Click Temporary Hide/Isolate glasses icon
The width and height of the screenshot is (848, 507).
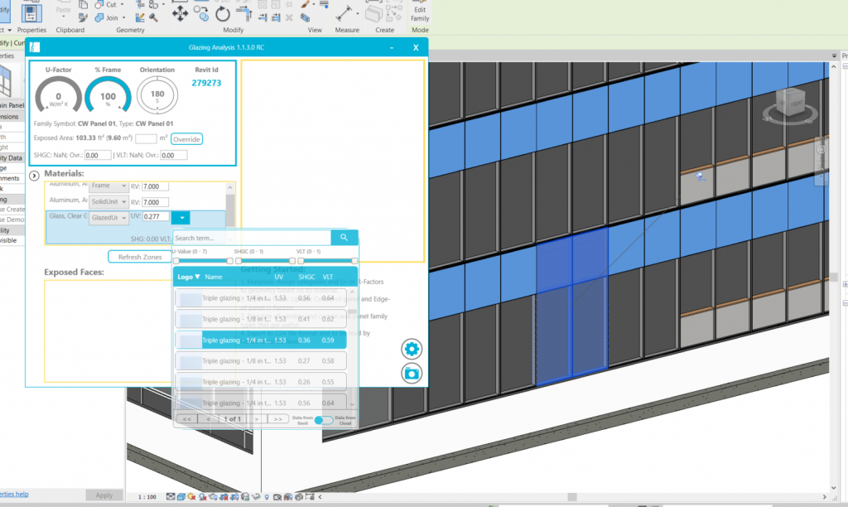(x=256, y=496)
